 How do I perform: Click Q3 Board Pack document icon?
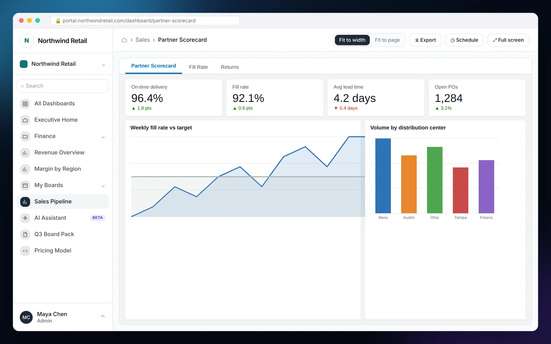pos(25,234)
